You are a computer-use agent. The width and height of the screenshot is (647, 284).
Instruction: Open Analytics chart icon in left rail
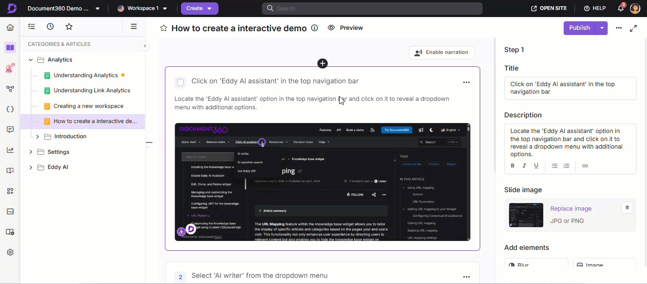tap(10, 150)
